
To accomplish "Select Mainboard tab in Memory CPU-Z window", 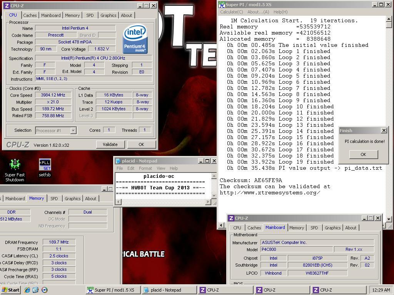I will (x=15, y=199).
